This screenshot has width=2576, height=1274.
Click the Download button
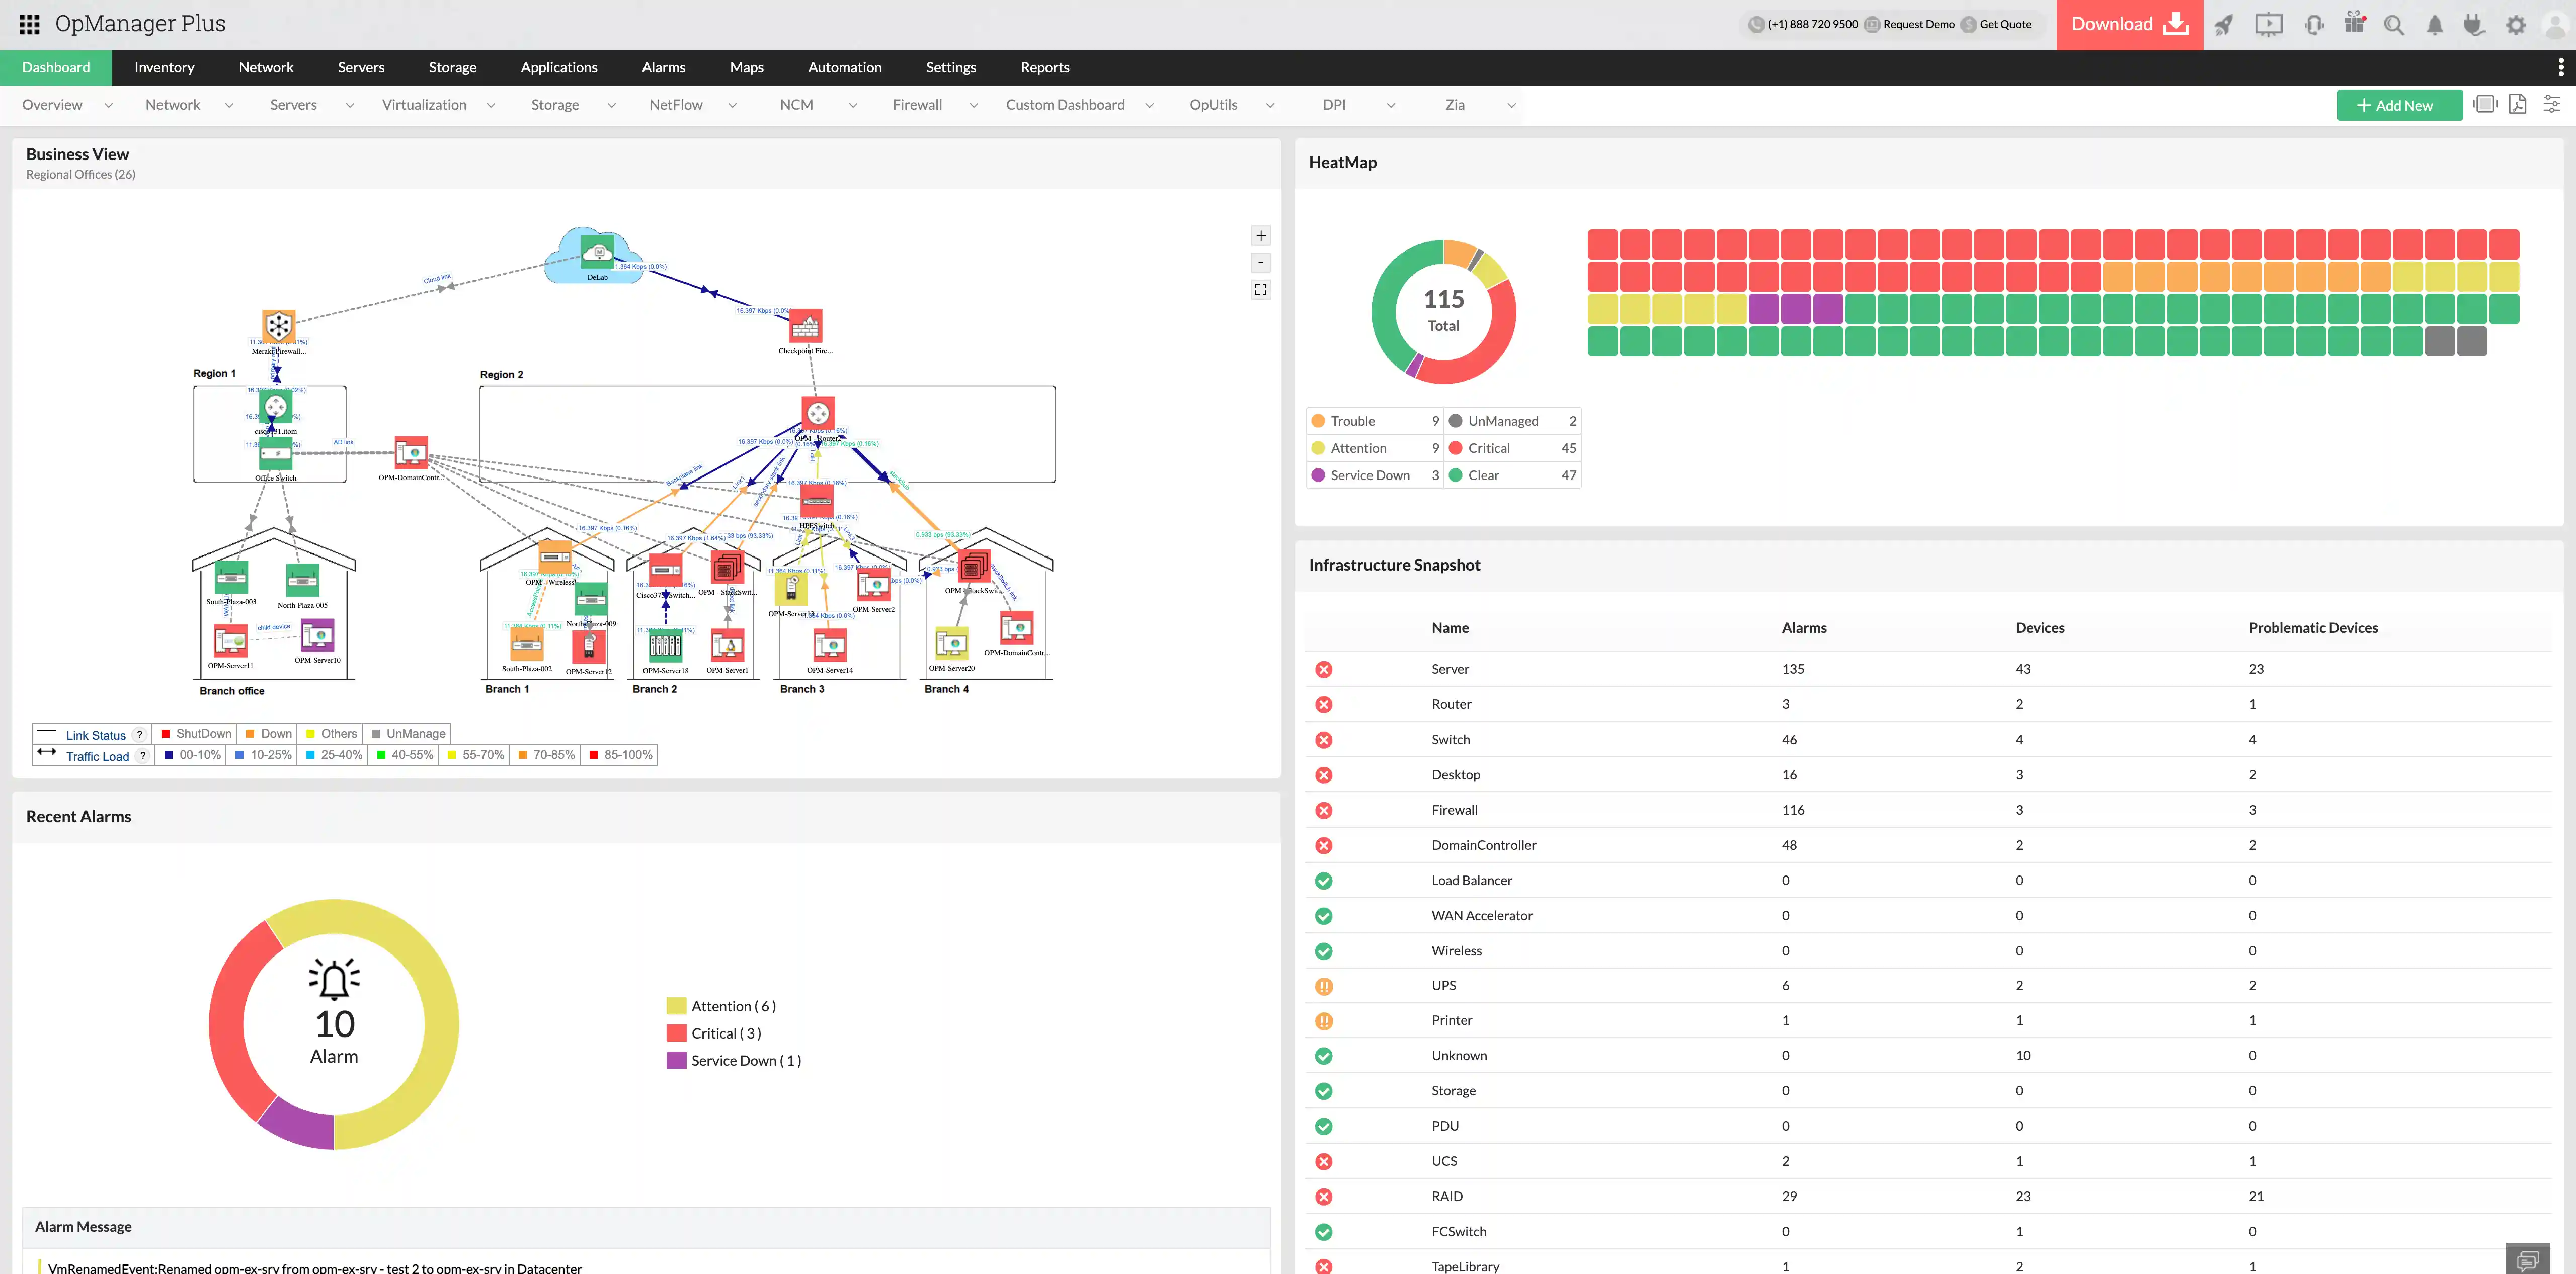point(2129,25)
